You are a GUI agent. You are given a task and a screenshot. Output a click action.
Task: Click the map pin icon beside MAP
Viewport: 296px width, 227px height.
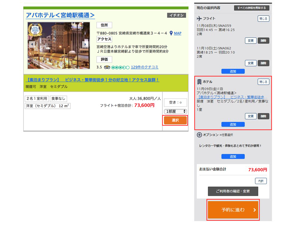click(171, 33)
